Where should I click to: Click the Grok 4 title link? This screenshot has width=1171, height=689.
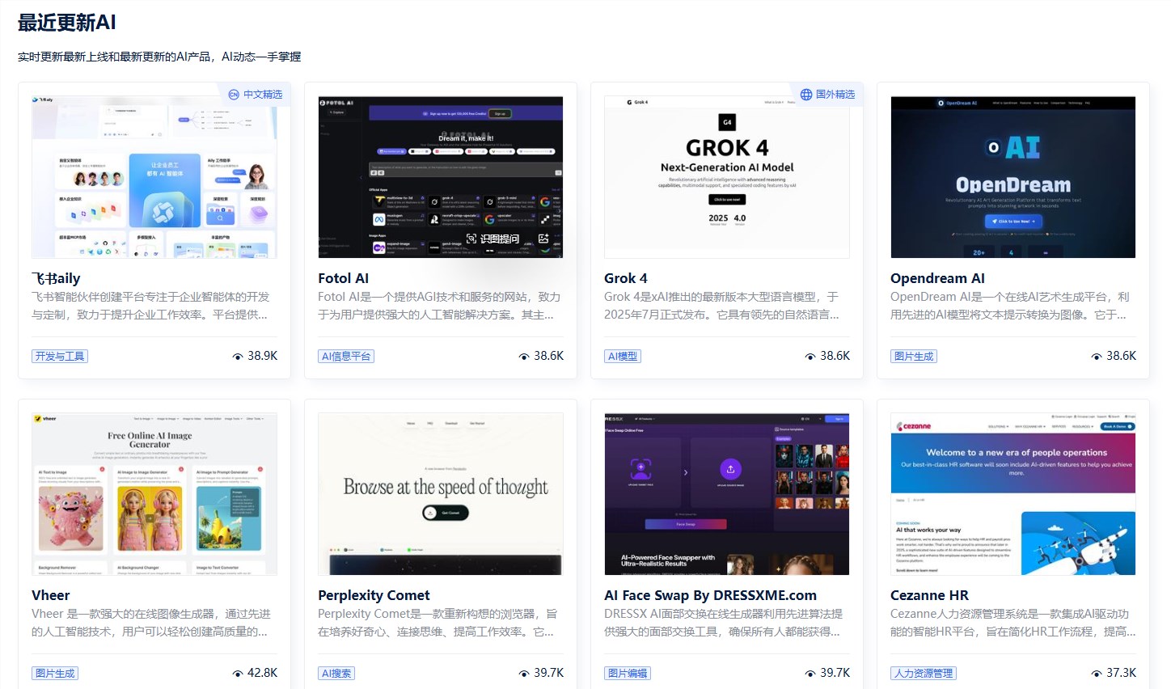pyautogui.click(x=626, y=278)
